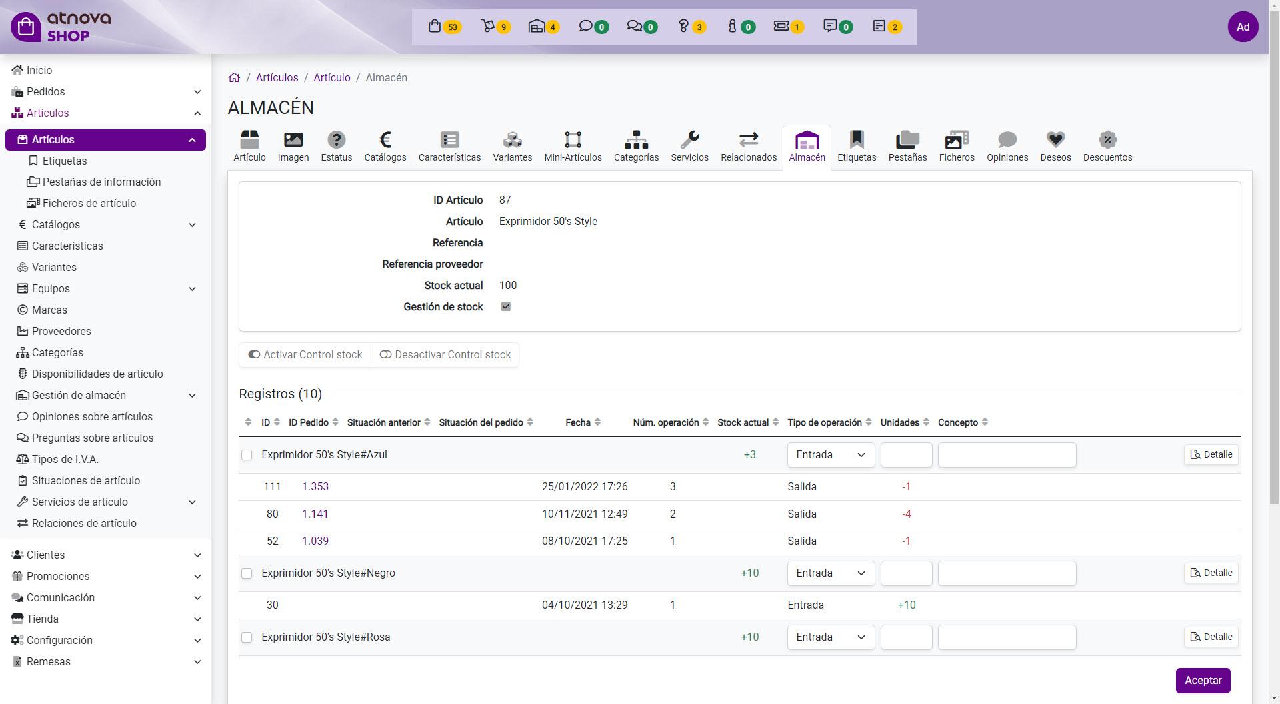Sort table by Fecha column
This screenshot has height=704, width=1280.
(583, 422)
